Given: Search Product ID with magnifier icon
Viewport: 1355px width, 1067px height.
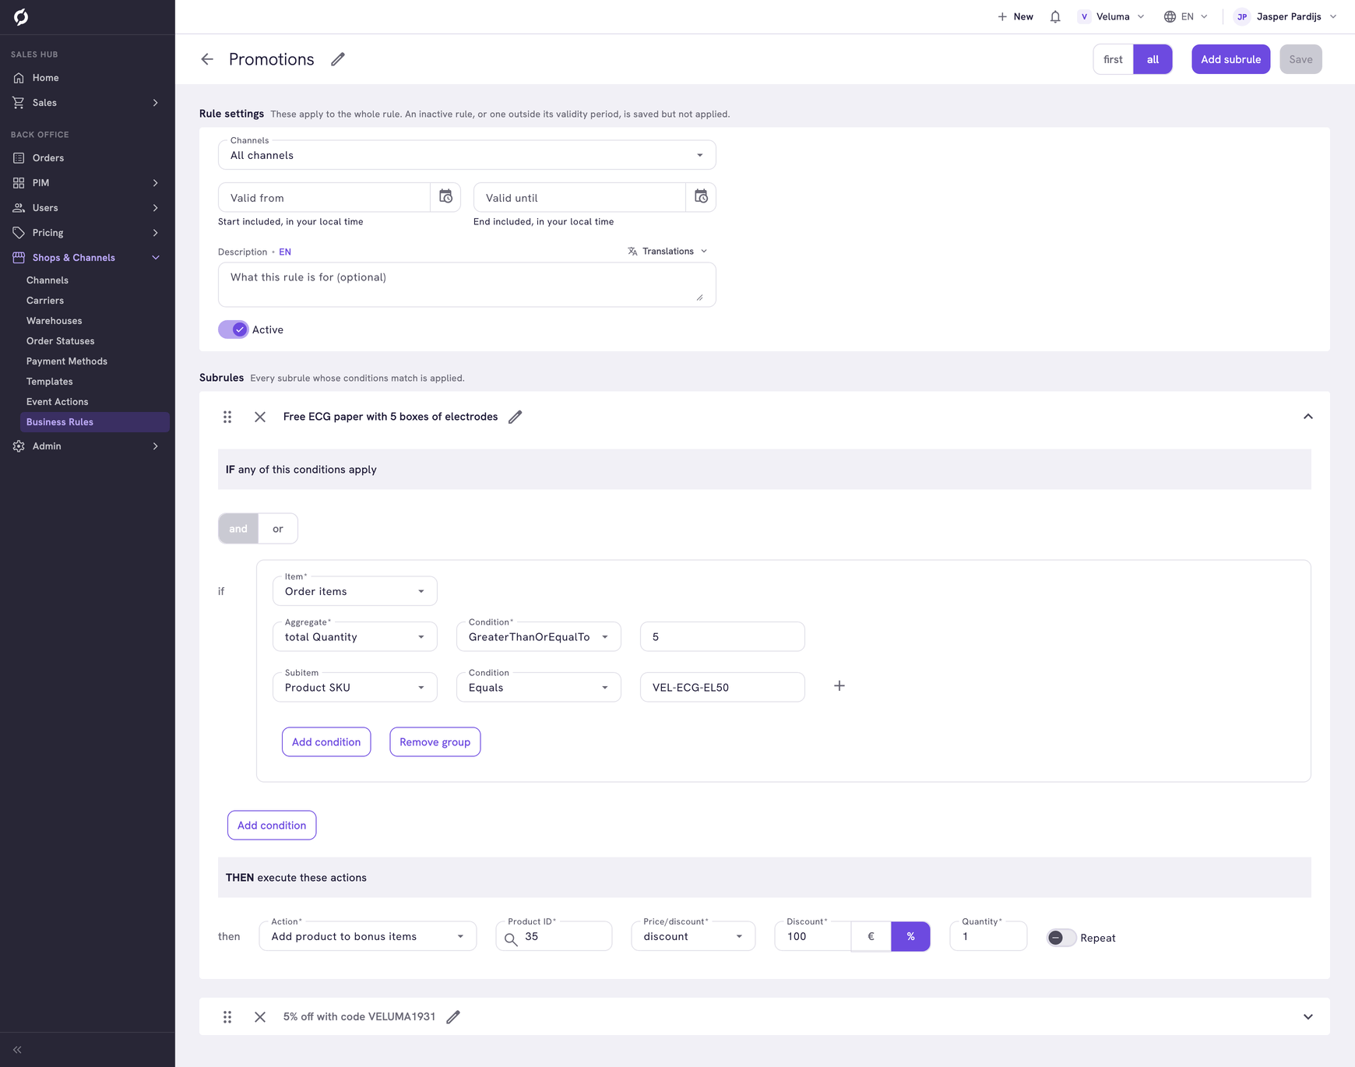Looking at the screenshot, I should 511,938.
